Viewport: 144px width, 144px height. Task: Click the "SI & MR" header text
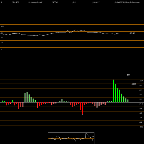15,2
